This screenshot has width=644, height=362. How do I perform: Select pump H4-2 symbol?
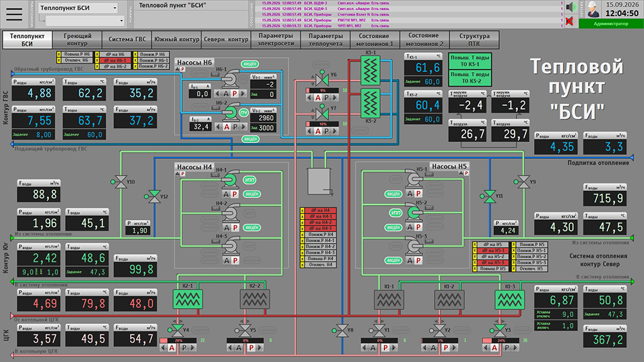230,213
